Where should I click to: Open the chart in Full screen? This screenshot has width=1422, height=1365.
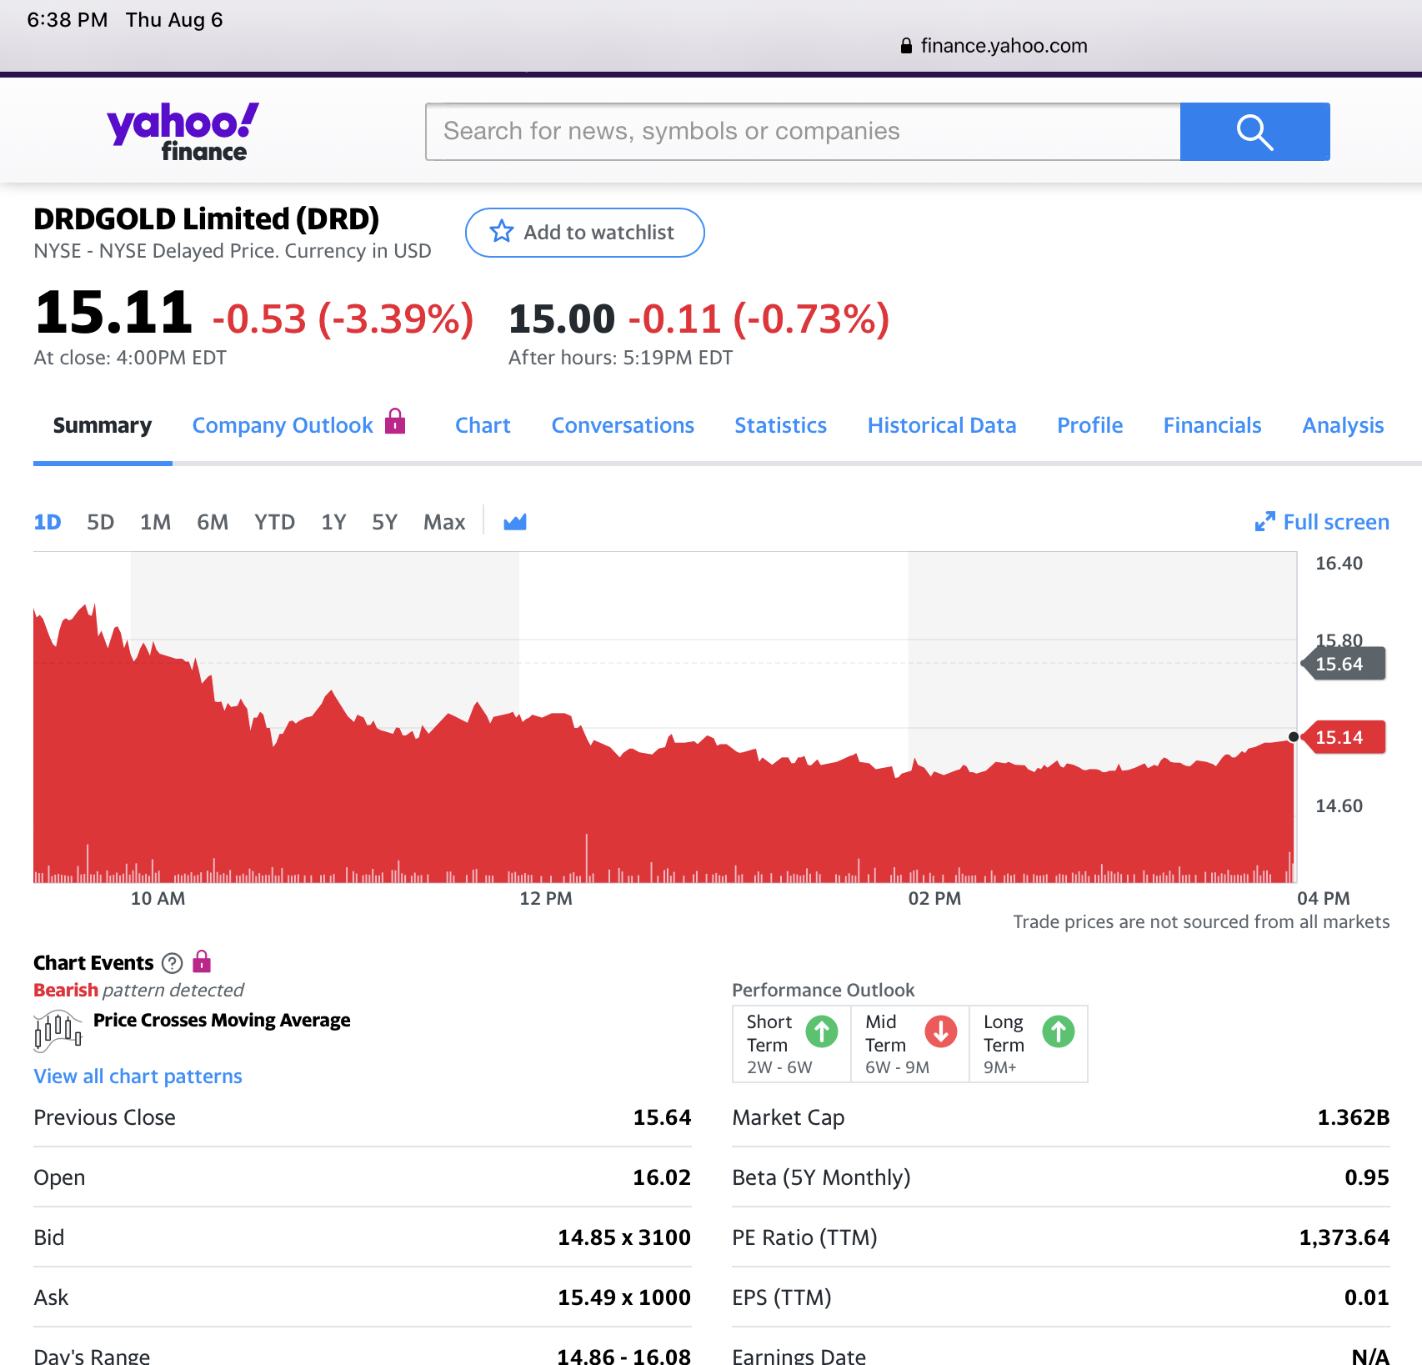pyautogui.click(x=1322, y=522)
